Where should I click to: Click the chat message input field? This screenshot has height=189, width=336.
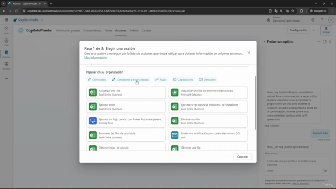[297, 165]
